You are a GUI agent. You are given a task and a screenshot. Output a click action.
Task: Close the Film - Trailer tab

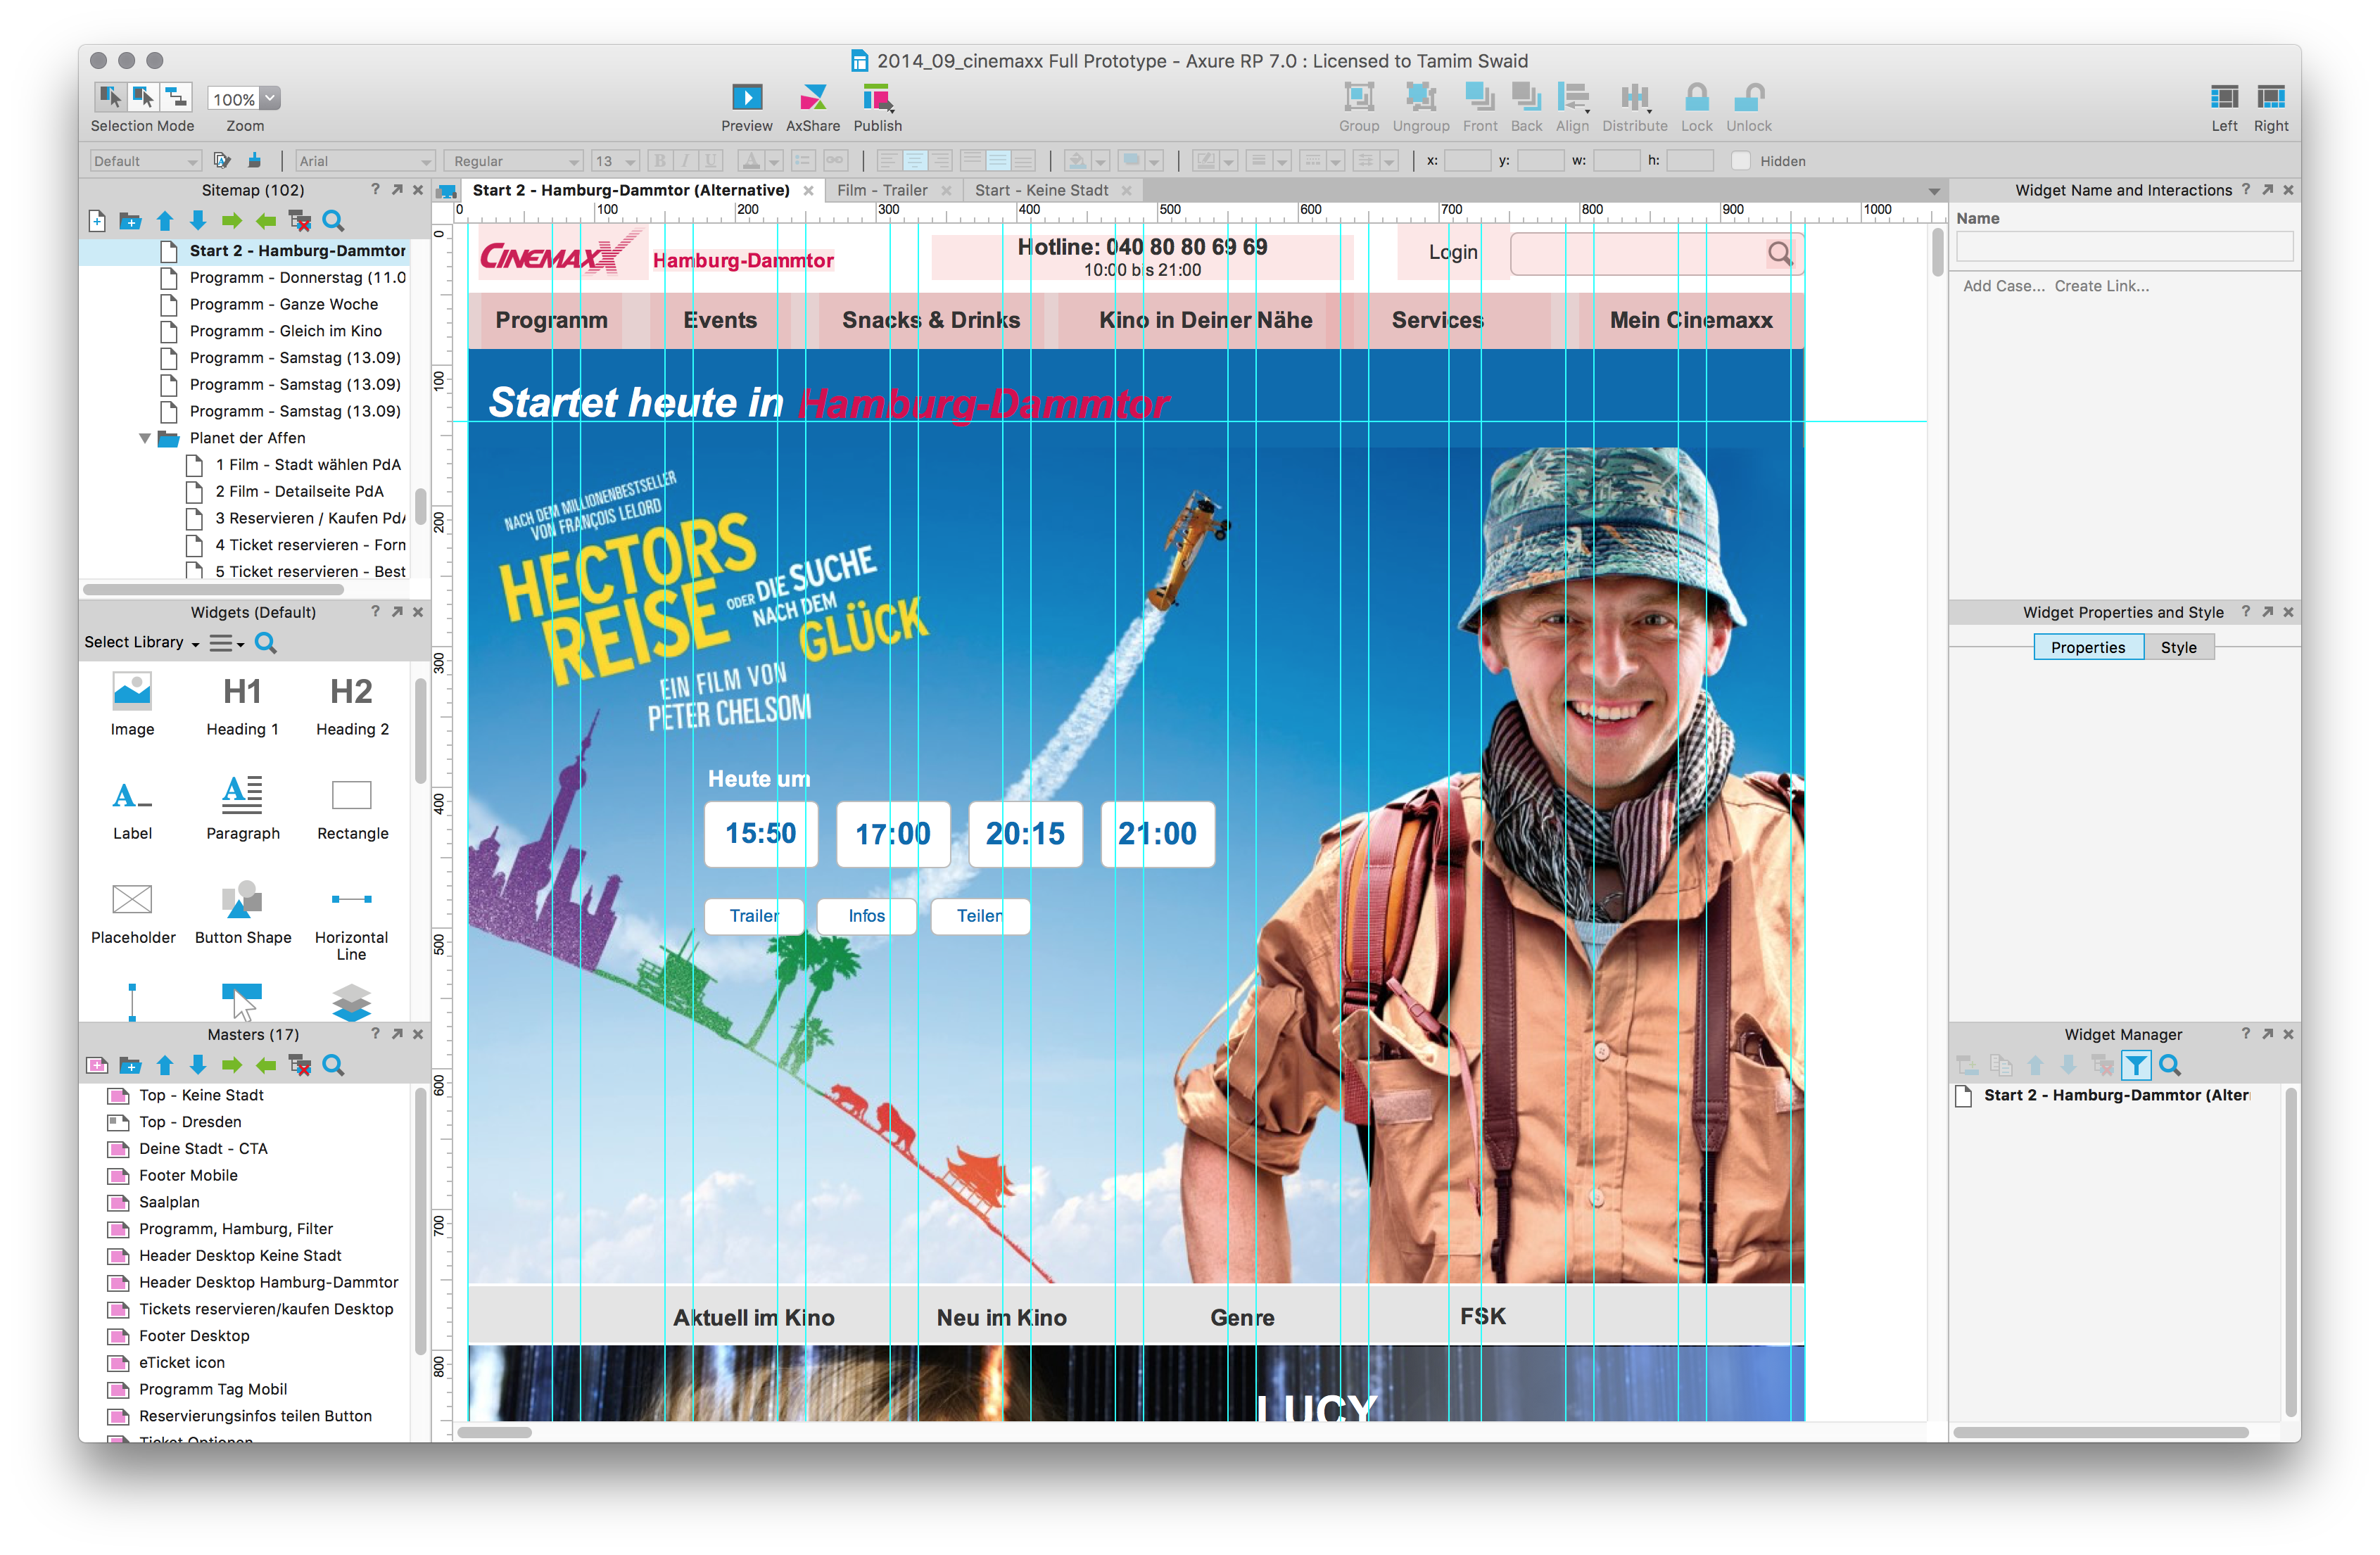click(x=946, y=190)
